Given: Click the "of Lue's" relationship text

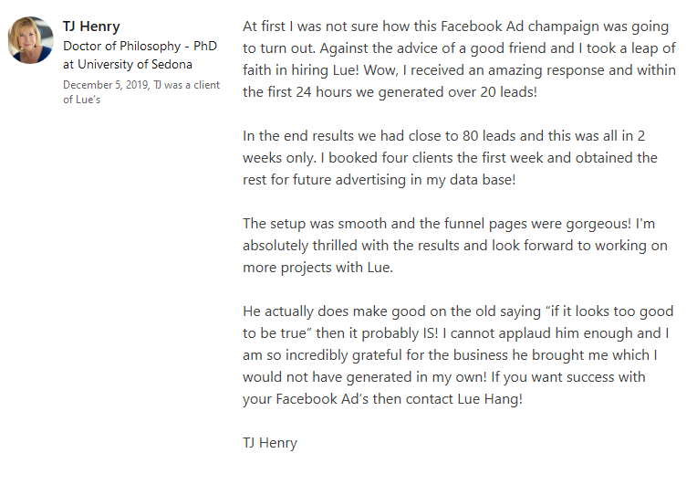Looking at the screenshot, I should (x=82, y=100).
